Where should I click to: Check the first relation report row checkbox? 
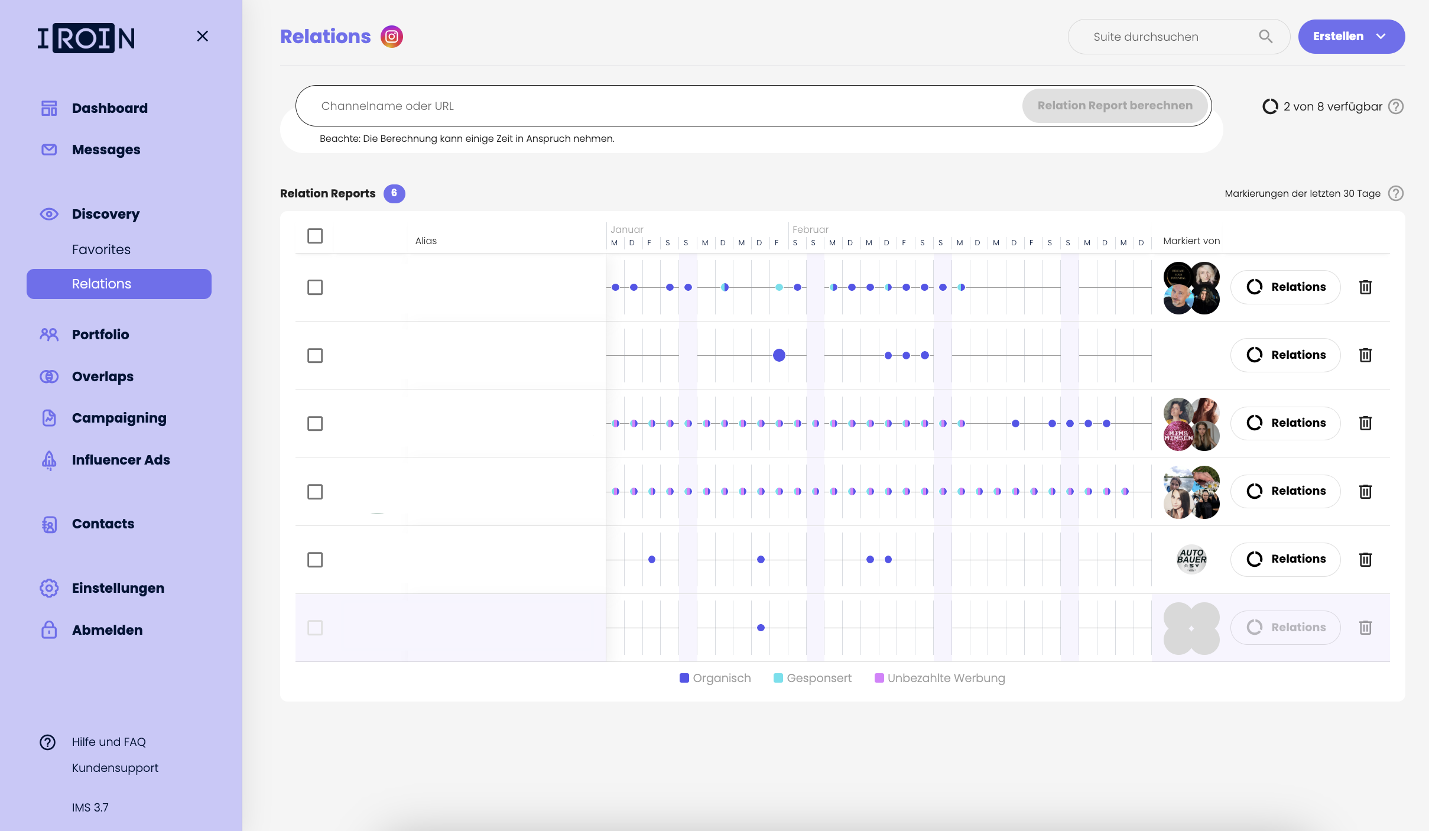315,287
